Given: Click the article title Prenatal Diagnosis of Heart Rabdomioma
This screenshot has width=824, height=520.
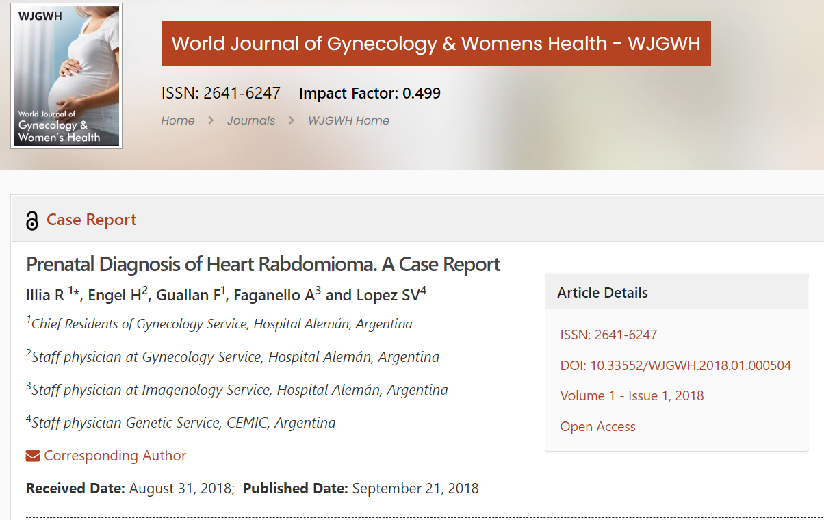Looking at the screenshot, I should pos(263,264).
